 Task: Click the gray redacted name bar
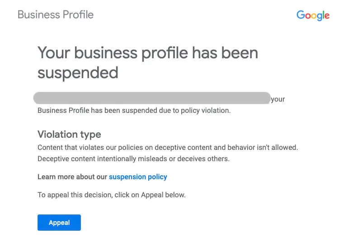[x=152, y=98]
